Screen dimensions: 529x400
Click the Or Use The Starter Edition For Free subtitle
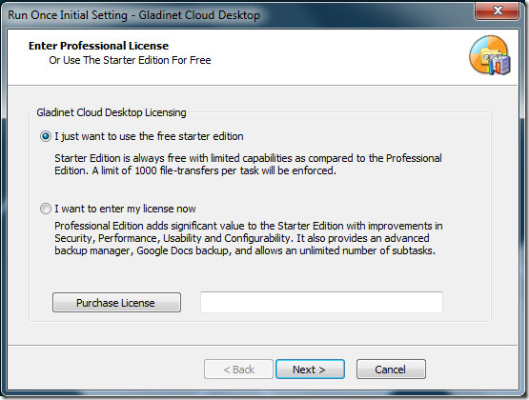point(130,60)
